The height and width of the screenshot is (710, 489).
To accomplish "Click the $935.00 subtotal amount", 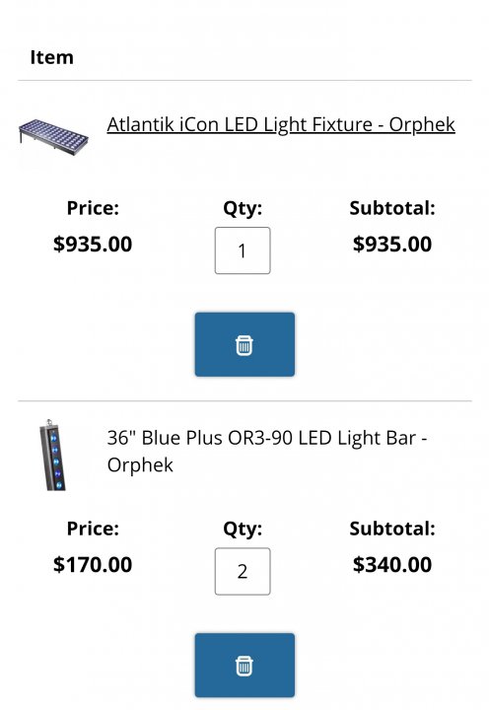I will 392,245.
